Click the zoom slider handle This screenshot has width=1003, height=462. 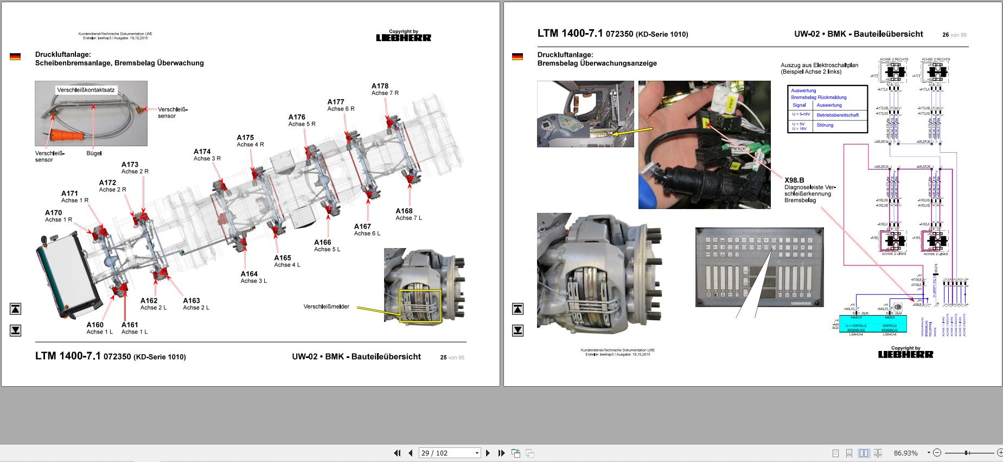pyautogui.click(x=967, y=453)
